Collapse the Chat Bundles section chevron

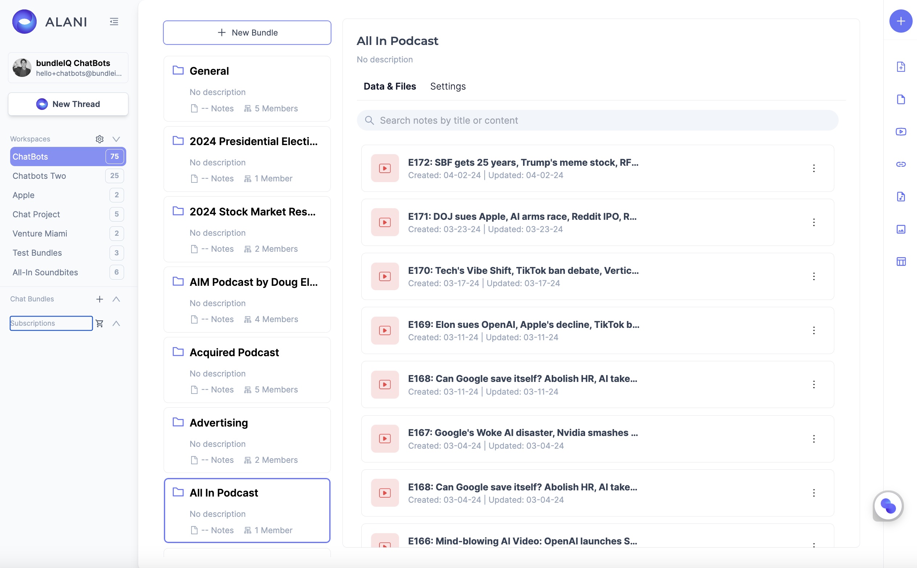tap(116, 299)
